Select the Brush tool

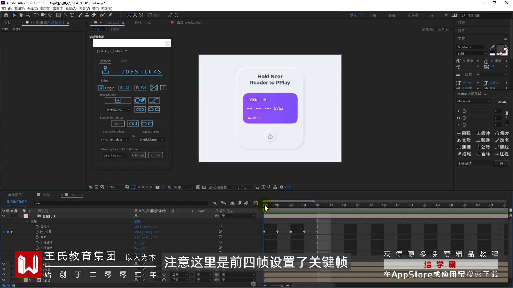pos(80,15)
